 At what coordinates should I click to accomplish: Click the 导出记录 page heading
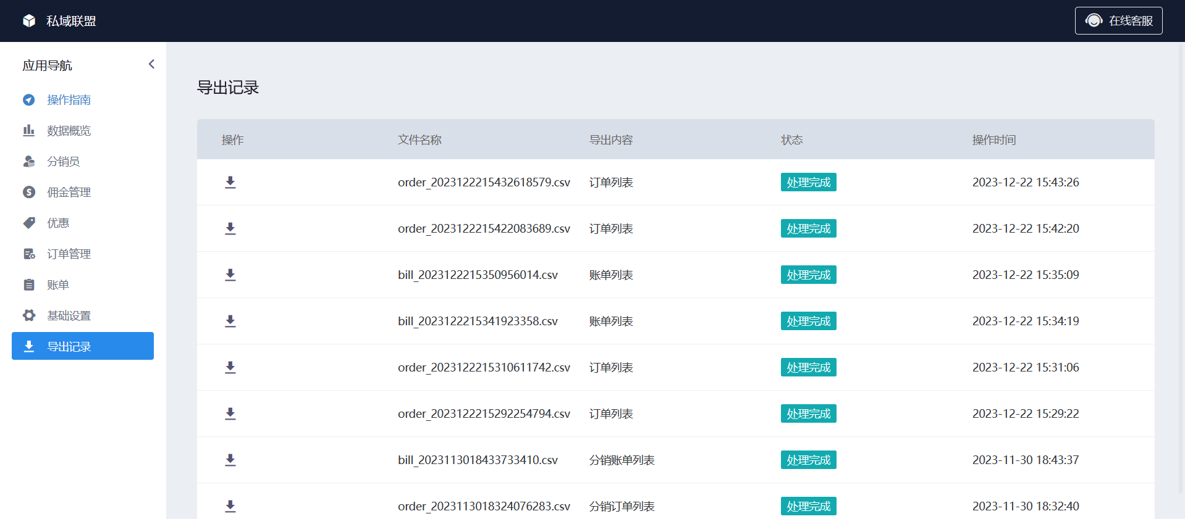(x=227, y=88)
